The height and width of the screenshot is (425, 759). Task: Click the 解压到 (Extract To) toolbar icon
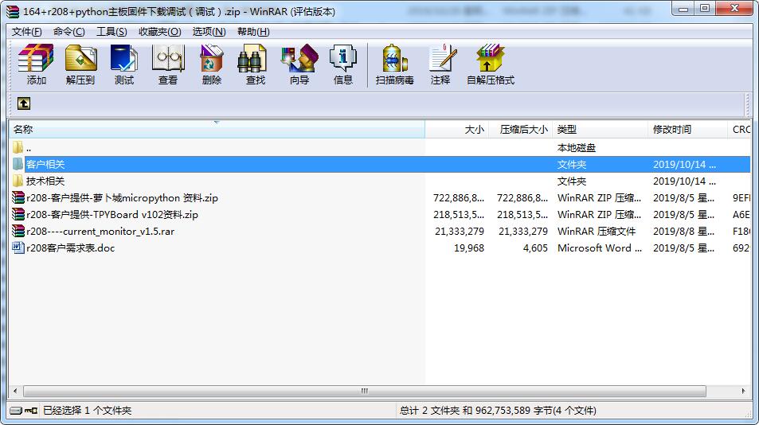[80, 64]
